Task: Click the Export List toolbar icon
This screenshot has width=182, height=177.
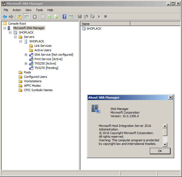Action: (56, 17)
